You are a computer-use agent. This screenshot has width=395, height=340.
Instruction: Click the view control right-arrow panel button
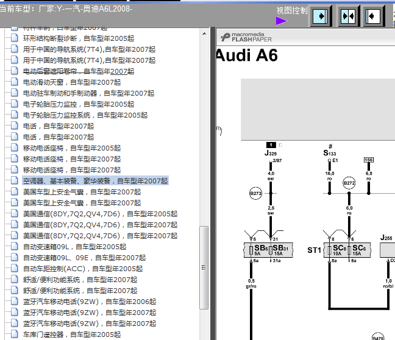tap(320, 16)
